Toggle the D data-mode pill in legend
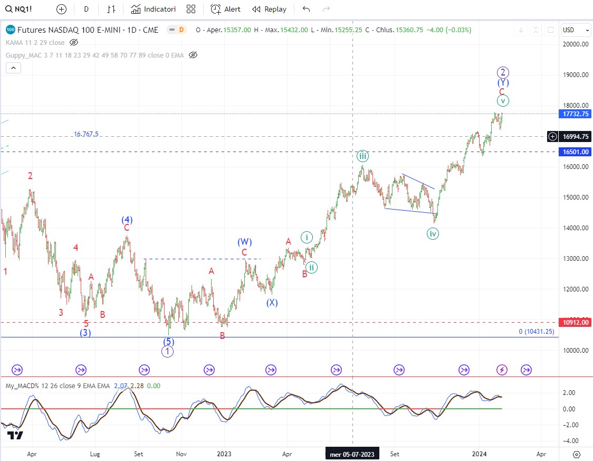Image resolution: width=593 pixels, height=461 pixels. tap(177, 30)
